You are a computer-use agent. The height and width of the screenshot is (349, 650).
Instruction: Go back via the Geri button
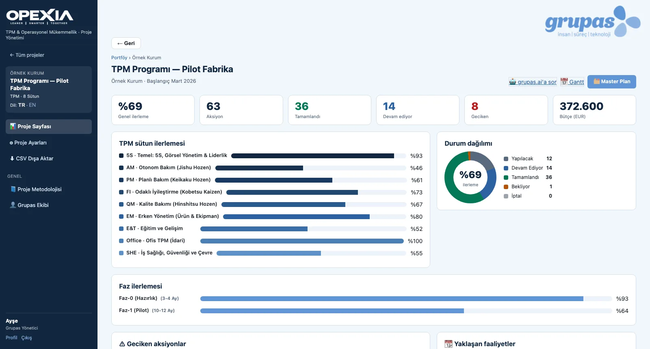point(126,43)
